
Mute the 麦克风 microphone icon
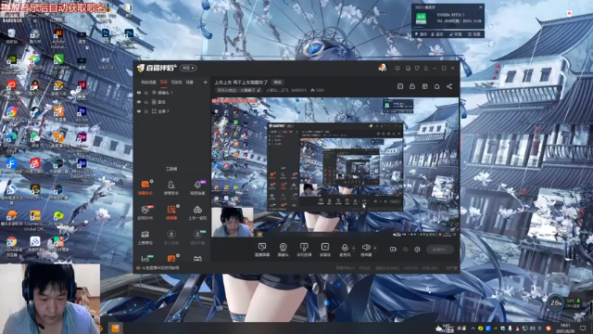[345, 248]
